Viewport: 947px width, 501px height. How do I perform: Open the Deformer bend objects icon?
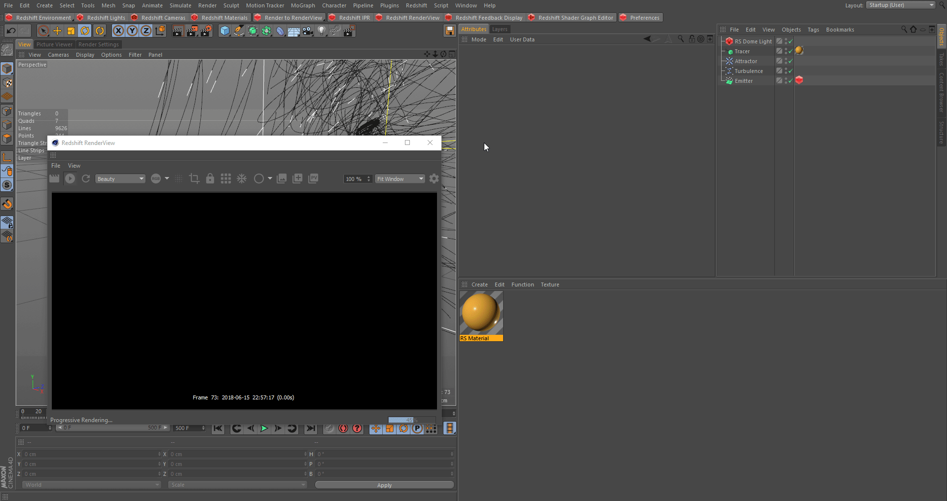coord(280,31)
